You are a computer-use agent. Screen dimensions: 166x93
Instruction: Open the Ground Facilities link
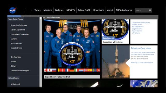point(16,43)
